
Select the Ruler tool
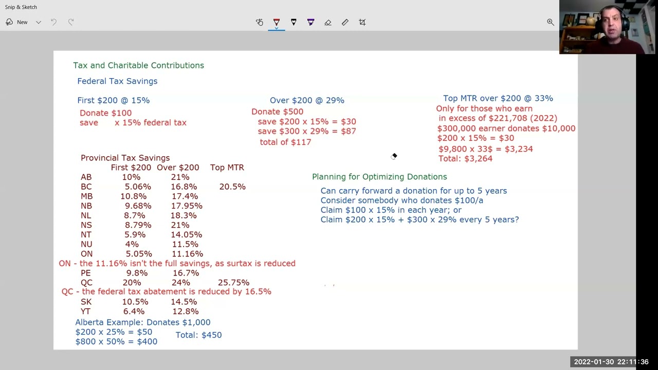[345, 22]
